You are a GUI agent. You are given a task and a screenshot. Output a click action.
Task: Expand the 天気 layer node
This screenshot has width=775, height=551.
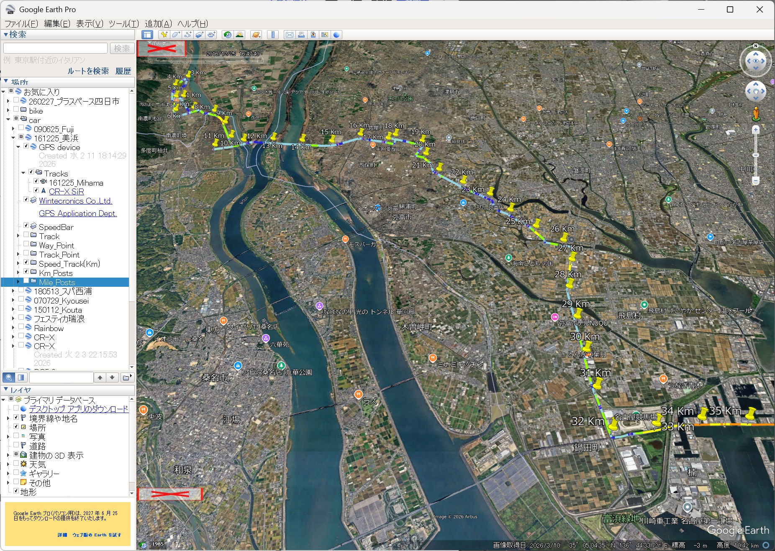8,464
